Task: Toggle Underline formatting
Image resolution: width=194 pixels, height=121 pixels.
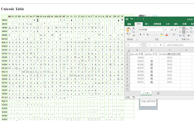Action: point(147,35)
